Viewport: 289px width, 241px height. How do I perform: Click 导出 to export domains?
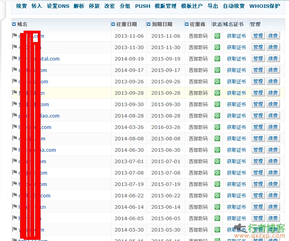213,6
